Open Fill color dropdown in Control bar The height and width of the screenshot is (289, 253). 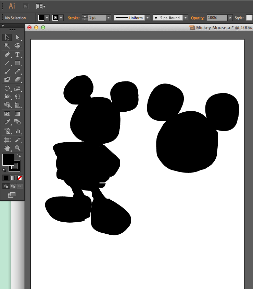[47, 18]
